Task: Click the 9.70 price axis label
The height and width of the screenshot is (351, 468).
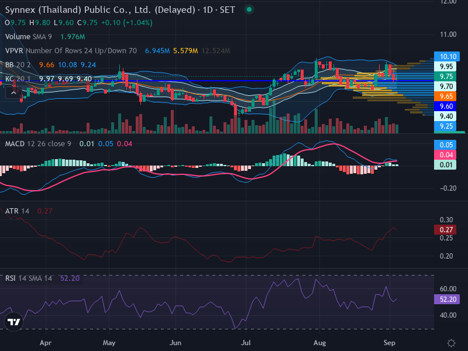Action: click(x=445, y=86)
